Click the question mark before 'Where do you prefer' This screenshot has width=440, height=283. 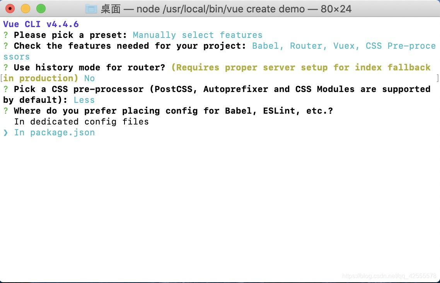[x=6, y=111]
